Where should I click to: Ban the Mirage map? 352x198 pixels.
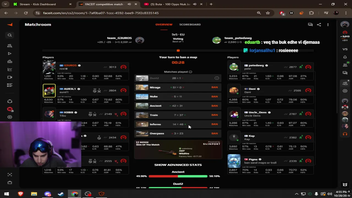[215, 87]
